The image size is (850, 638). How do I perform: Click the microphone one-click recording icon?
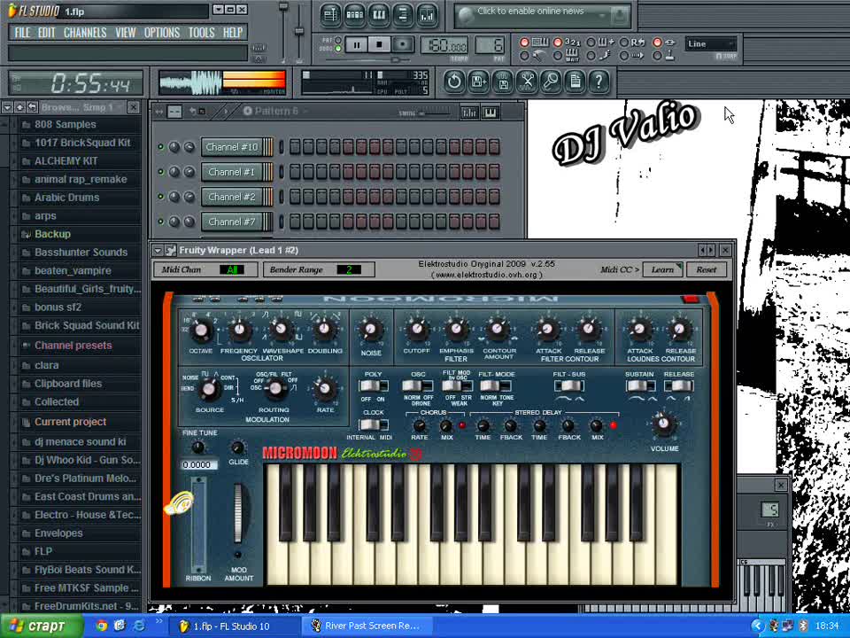click(552, 82)
